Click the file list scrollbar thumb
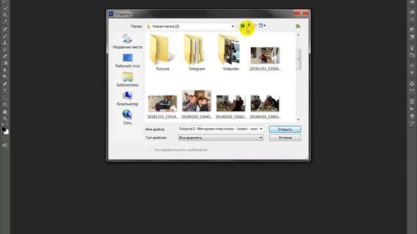417x234 pixels. (x=298, y=59)
